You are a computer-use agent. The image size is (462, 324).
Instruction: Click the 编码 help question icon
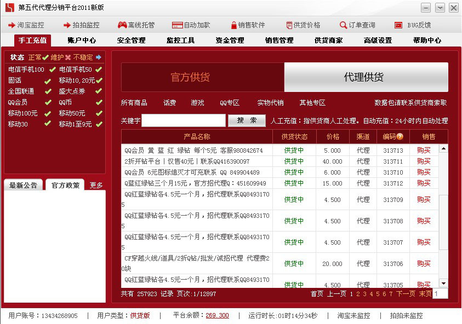tap(400, 136)
